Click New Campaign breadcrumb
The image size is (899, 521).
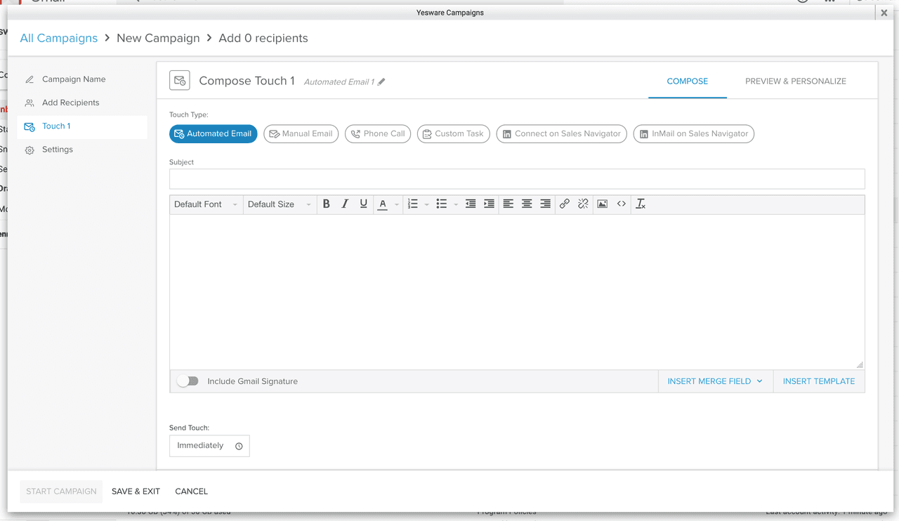tap(158, 38)
